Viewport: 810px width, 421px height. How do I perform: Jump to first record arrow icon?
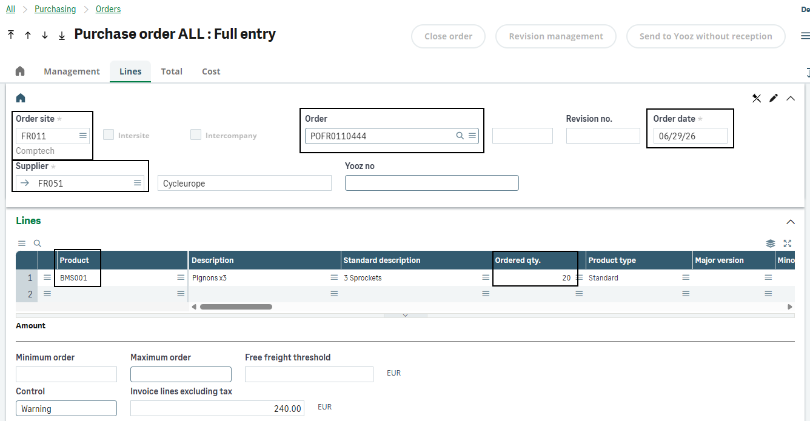[11, 35]
